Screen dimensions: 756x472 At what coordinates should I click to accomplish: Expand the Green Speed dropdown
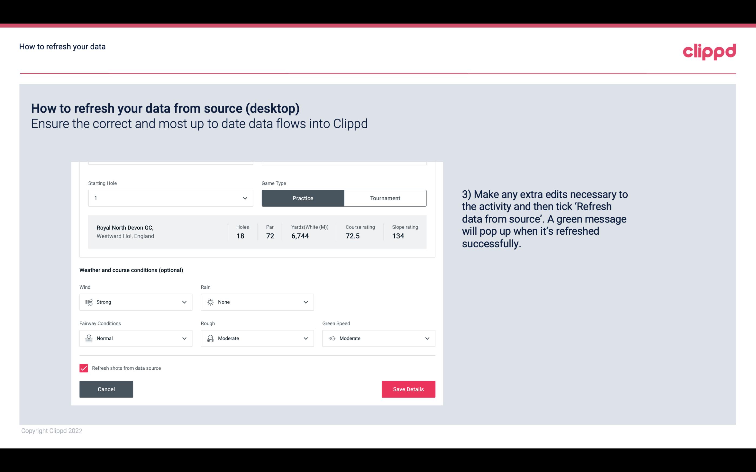426,338
